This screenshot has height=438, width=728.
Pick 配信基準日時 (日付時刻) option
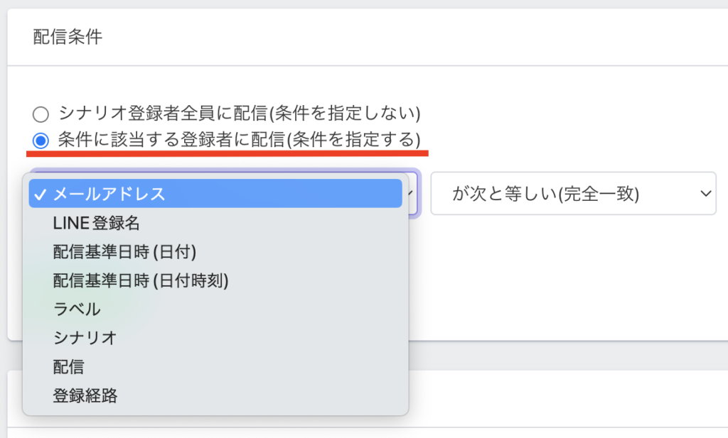141,281
